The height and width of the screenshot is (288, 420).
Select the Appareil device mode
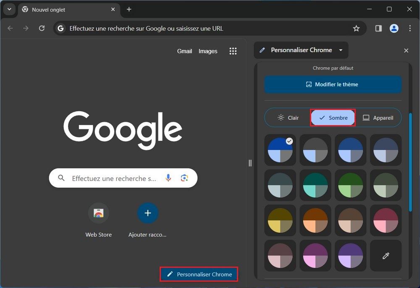[x=378, y=118]
